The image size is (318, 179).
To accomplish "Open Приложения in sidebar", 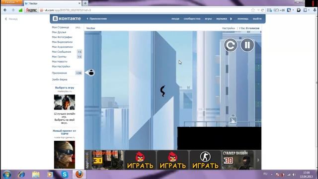I will click(59, 73).
